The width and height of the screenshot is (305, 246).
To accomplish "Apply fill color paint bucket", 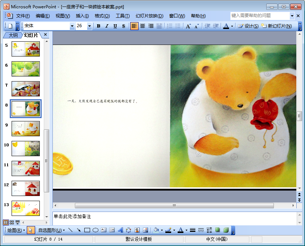I will (156, 230).
